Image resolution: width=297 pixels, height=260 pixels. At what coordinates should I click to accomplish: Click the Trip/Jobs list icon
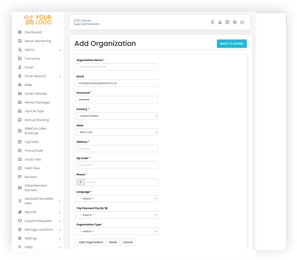(20, 142)
